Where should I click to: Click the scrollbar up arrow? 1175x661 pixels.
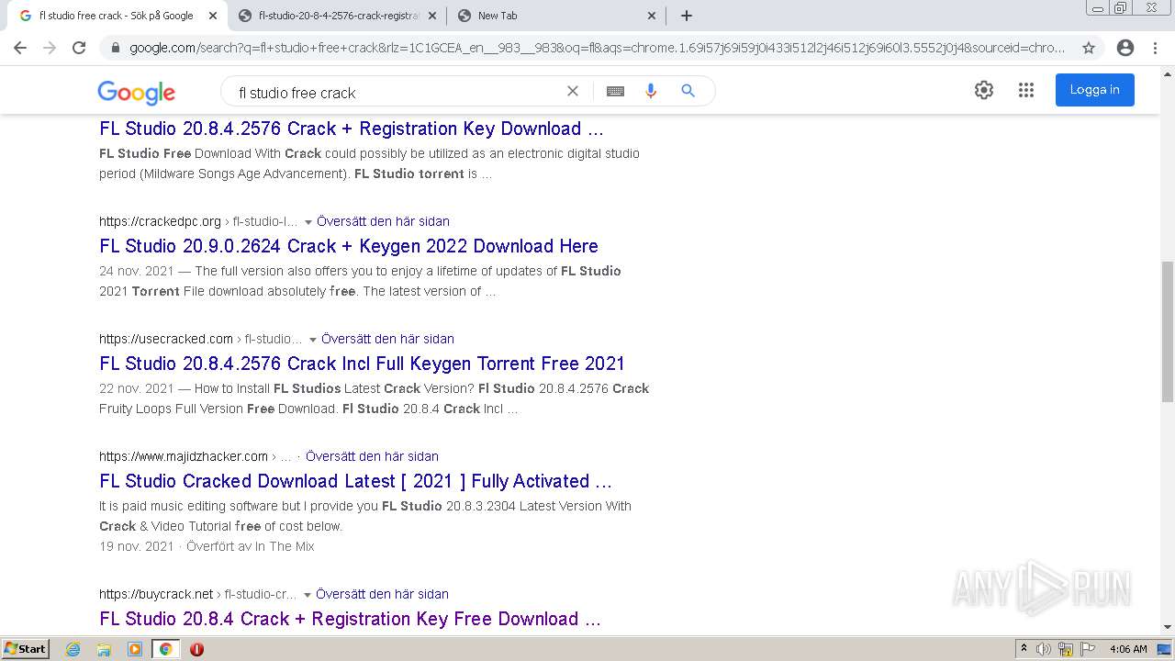1168,74
